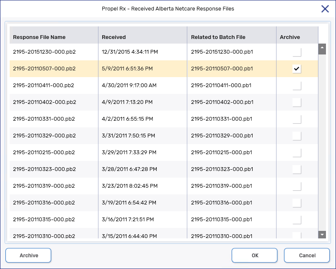Select response file 2195-20110323-000.pb2
The height and width of the screenshot is (269, 336).
point(44,169)
